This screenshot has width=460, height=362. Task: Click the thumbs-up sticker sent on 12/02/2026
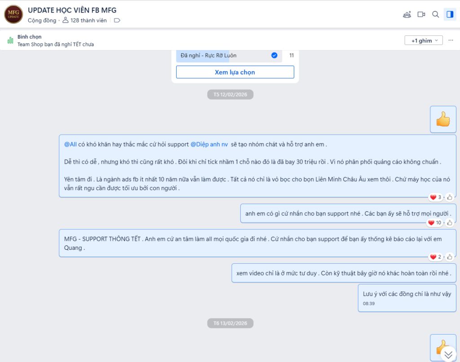pos(443,119)
